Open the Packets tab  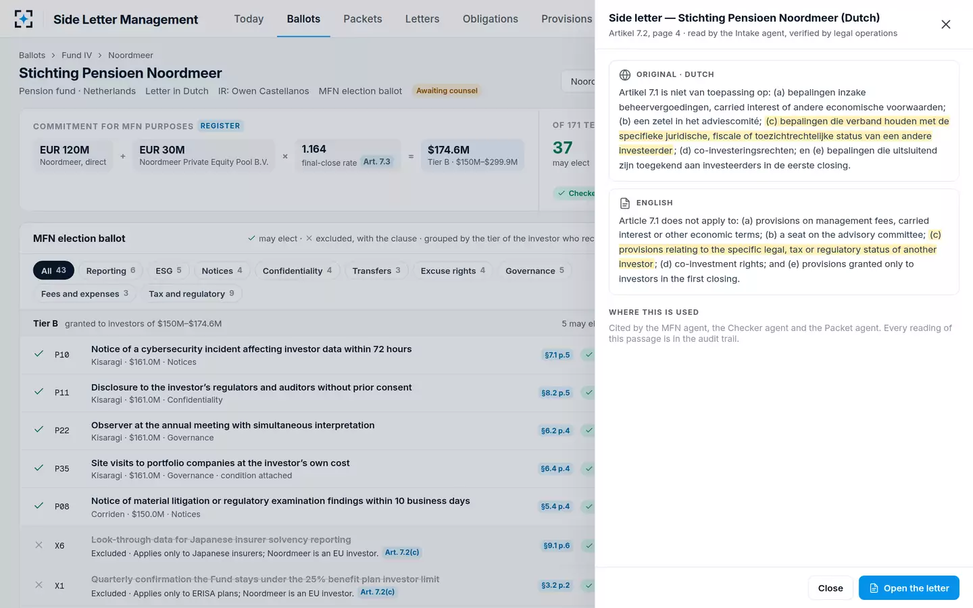click(363, 19)
